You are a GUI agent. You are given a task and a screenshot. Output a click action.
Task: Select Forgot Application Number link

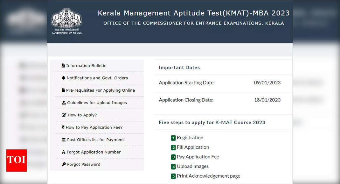click(x=94, y=152)
